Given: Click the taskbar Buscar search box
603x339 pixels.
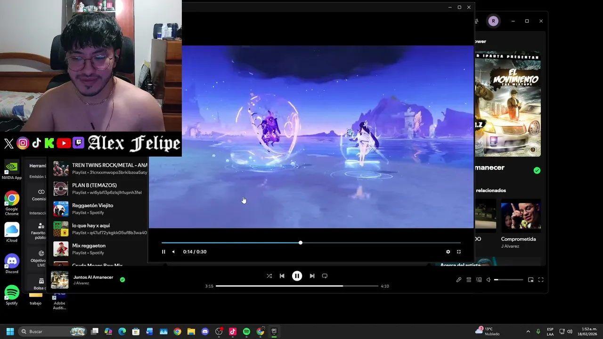Looking at the screenshot, I should (52, 331).
